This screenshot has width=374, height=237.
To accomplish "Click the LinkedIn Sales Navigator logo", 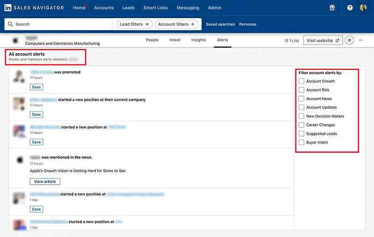I will click(34, 7).
